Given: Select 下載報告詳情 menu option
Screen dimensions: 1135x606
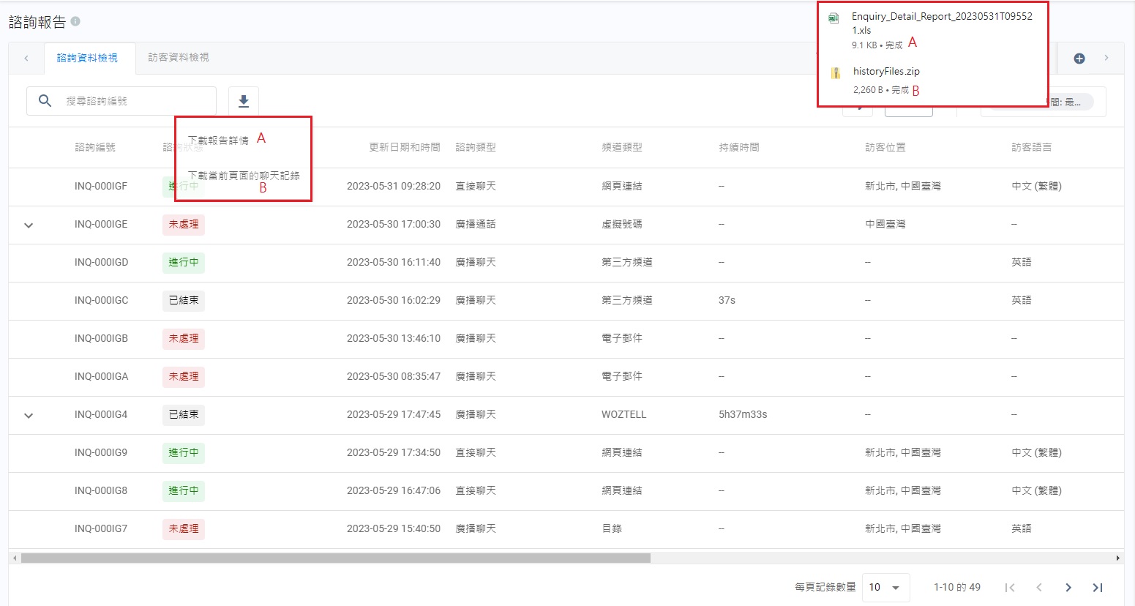Looking at the screenshot, I should [218, 141].
